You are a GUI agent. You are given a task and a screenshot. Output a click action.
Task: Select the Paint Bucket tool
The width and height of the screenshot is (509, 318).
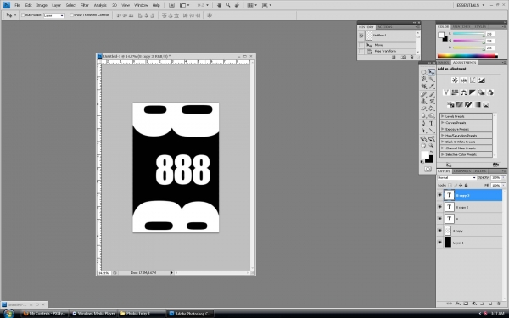432,109
